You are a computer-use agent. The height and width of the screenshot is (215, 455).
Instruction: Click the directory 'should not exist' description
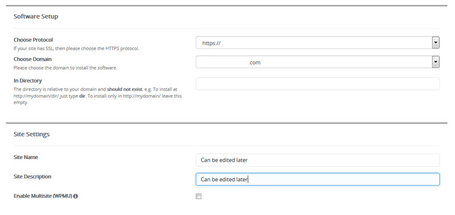(x=97, y=96)
